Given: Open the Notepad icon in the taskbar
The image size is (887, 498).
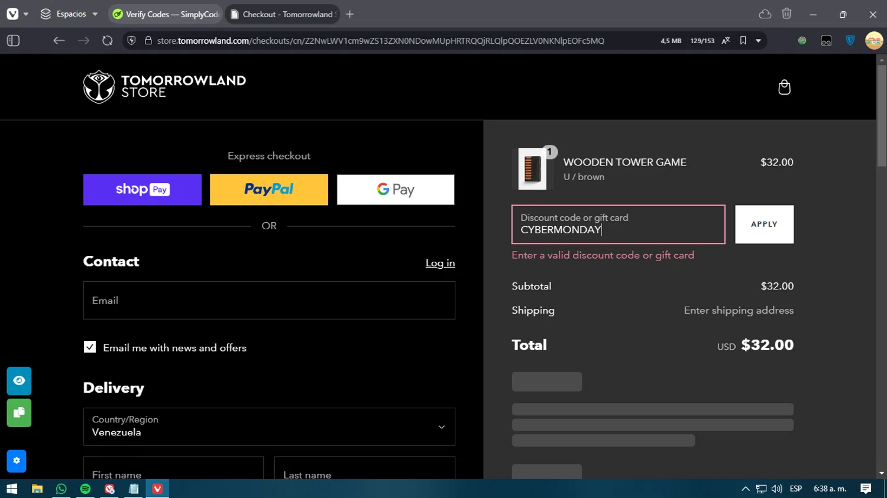Looking at the screenshot, I should point(134,489).
